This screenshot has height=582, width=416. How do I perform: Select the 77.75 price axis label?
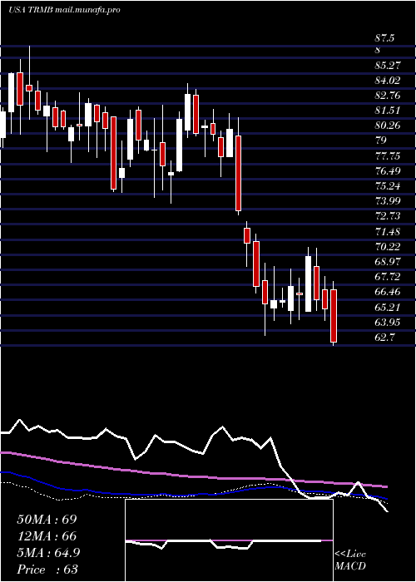click(388, 156)
